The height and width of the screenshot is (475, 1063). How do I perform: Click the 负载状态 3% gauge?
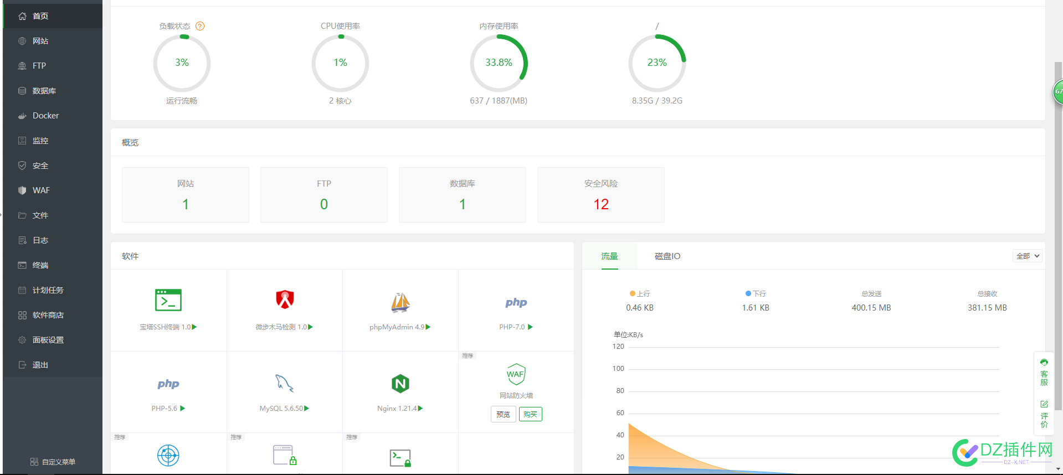182,63
